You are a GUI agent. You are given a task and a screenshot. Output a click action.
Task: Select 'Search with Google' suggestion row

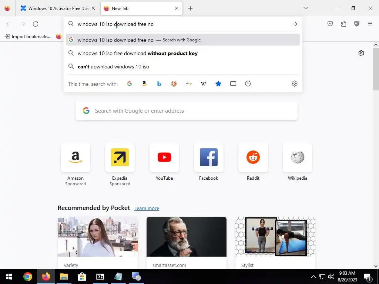[x=183, y=40]
